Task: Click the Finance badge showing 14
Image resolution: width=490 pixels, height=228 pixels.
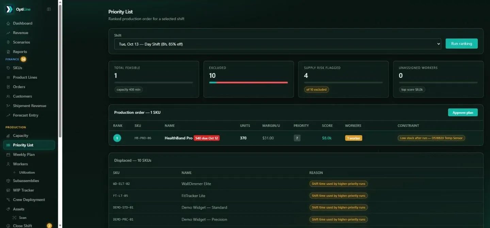Action: click(x=23, y=59)
